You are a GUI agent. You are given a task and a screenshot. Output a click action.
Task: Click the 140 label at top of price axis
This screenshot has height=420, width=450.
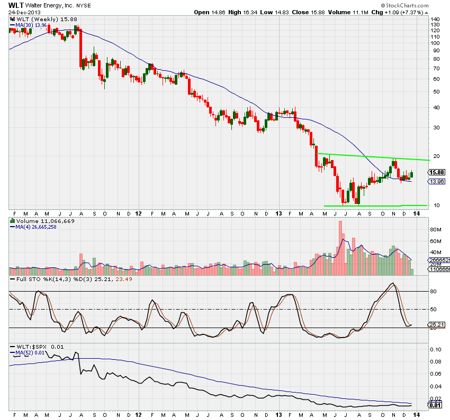tap(435, 20)
